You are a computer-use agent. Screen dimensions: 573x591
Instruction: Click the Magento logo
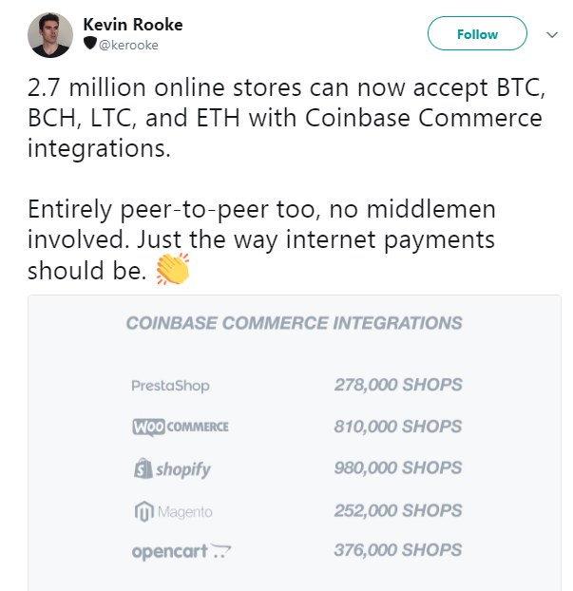pos(173,511)
